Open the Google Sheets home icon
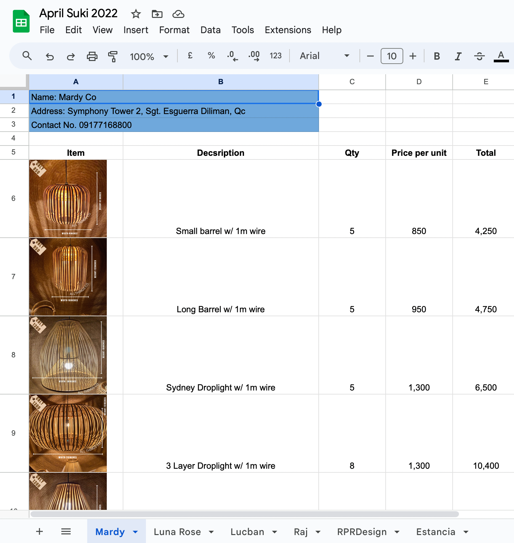 tap(21, 22)
